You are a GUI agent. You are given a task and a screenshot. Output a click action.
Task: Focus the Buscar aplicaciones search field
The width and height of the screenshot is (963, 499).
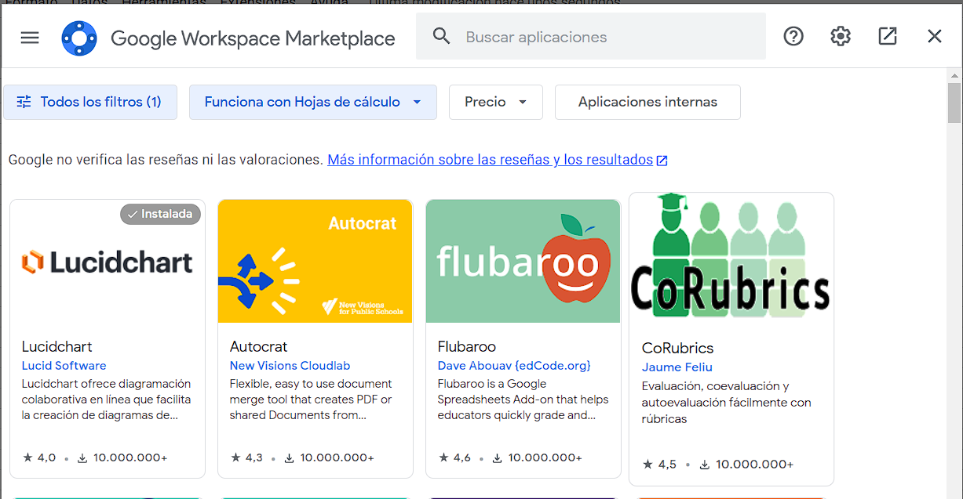click(591, 37)
